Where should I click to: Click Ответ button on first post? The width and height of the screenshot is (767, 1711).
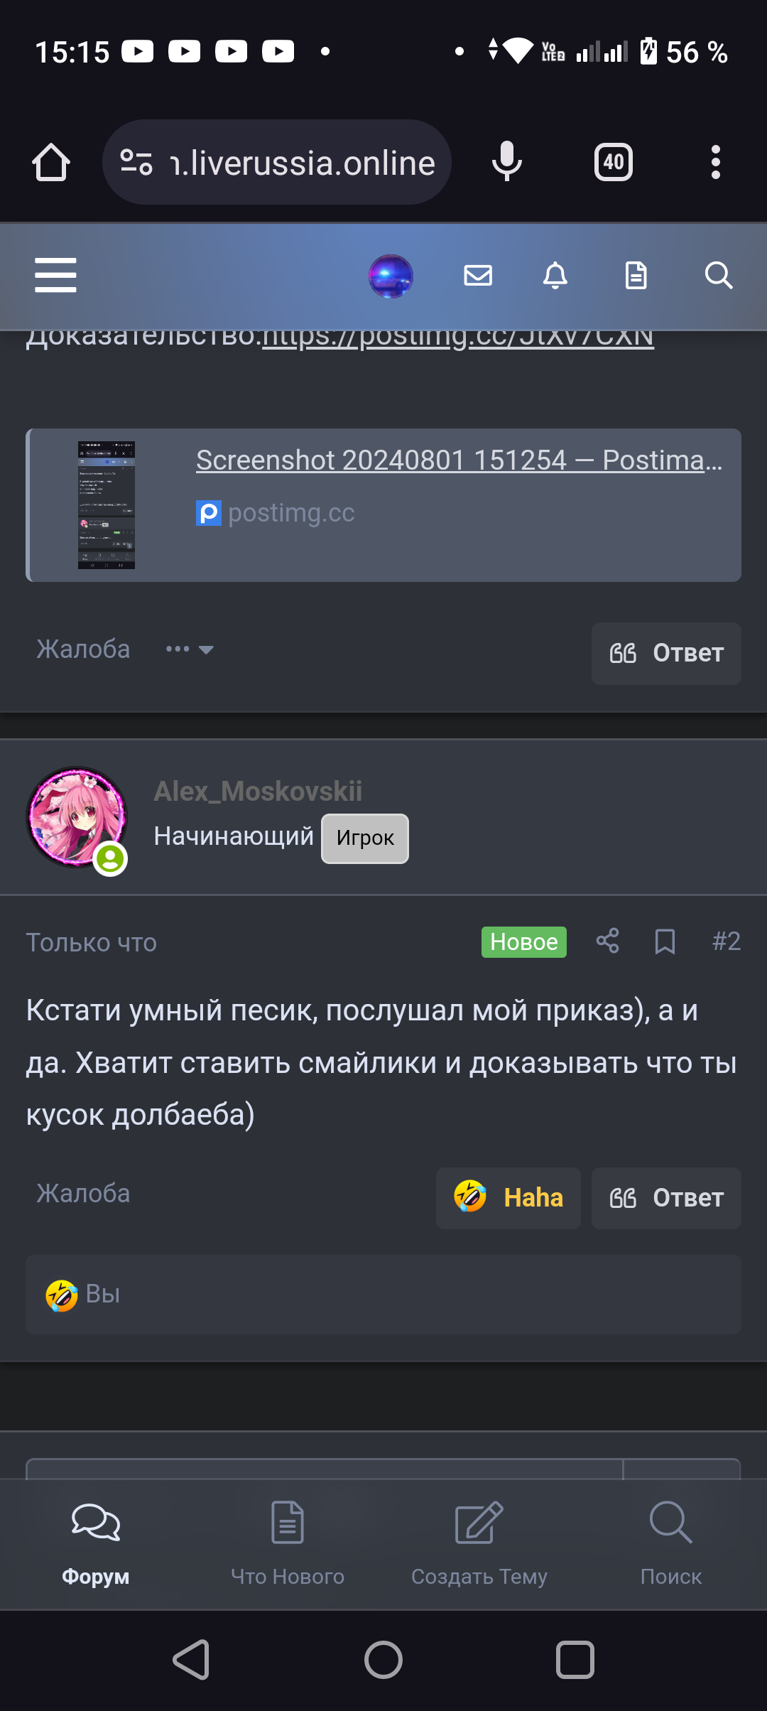pos(666,654)
